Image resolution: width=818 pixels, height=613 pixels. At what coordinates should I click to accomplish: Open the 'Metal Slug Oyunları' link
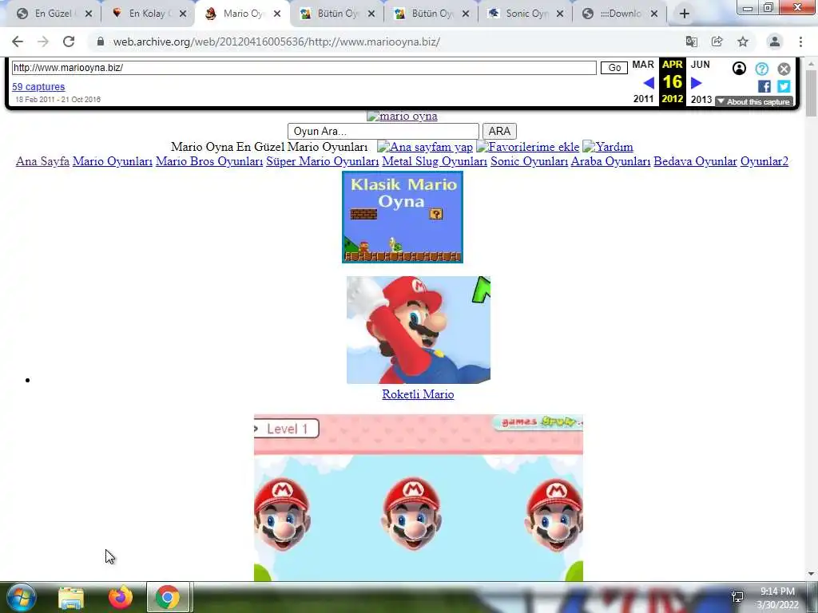(x=435, y=161)
